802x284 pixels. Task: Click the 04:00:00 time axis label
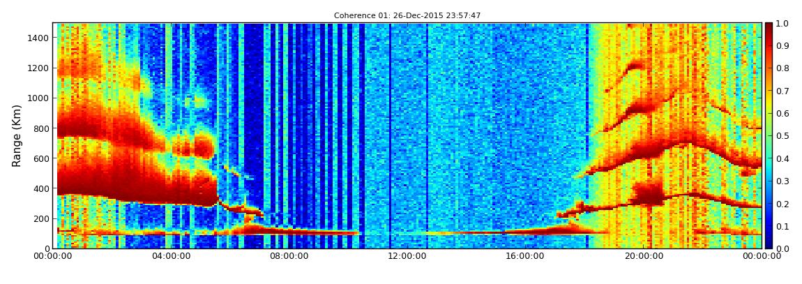172,256
